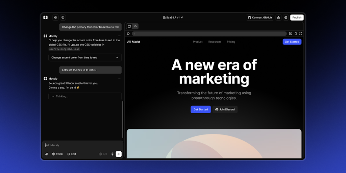Open preview in new tab icon
The width and height of the screenshot is (346, 173).
click(290, 33)
